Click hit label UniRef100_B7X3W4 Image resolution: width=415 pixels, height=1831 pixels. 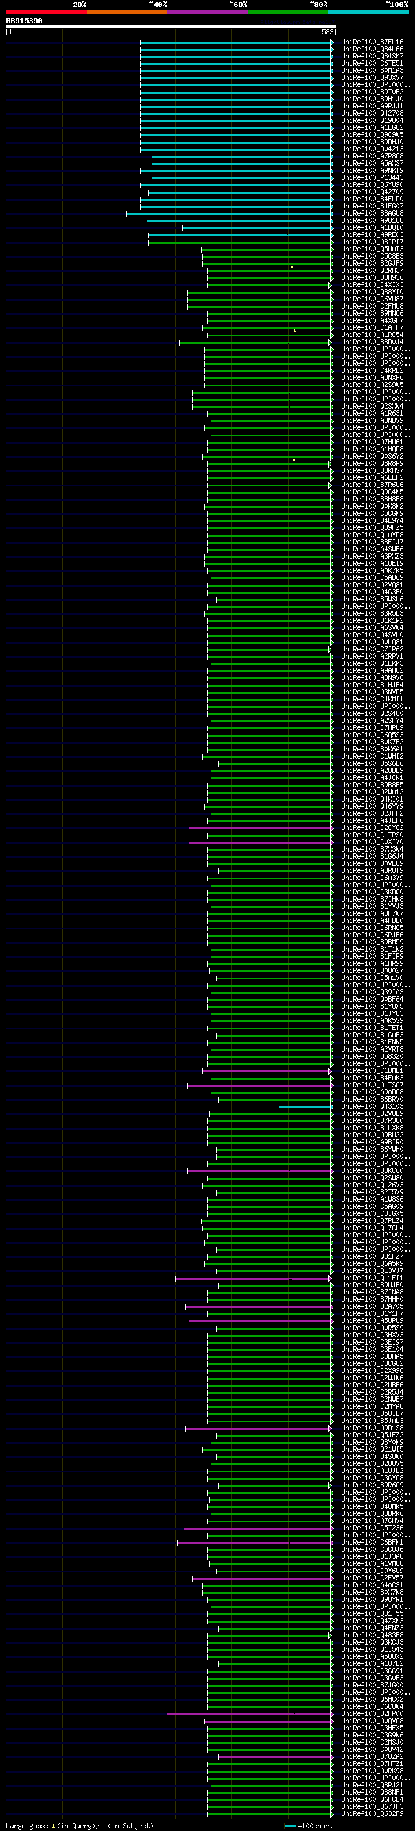pos(372,850)
